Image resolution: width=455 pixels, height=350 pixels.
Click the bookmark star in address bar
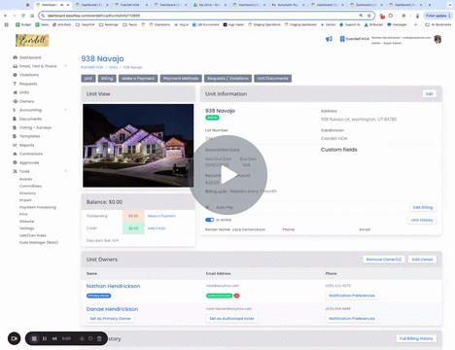tap(368, 16)
